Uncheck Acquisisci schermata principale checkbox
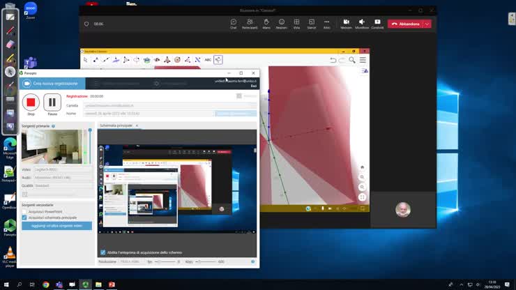The image size is (516, 290). click(x=24, y=217)
